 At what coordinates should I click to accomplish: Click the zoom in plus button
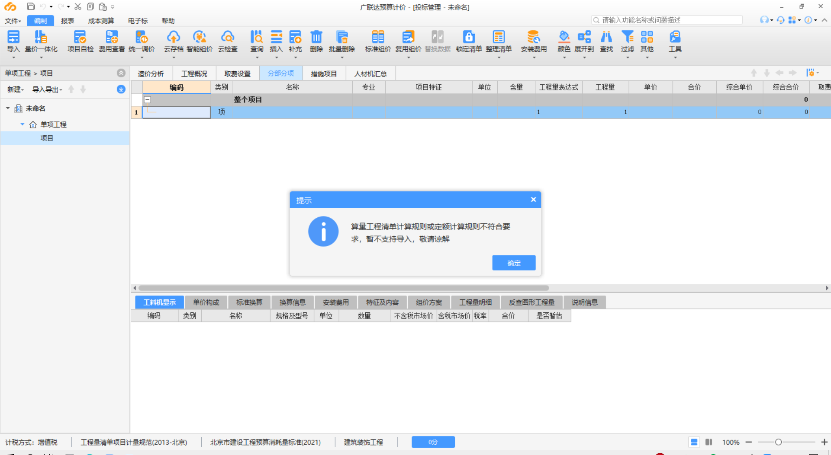click(824, 442)
